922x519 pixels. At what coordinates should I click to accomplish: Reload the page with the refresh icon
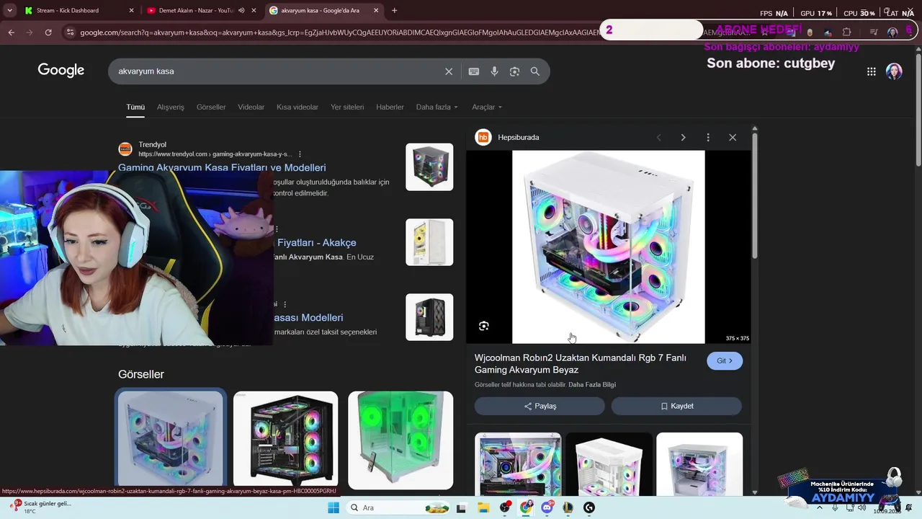48,32
